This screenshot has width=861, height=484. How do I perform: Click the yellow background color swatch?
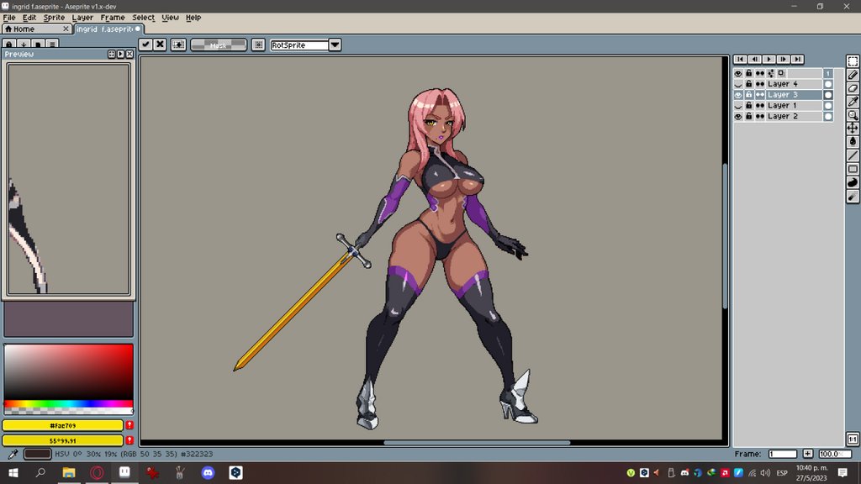tap(62, 440)
